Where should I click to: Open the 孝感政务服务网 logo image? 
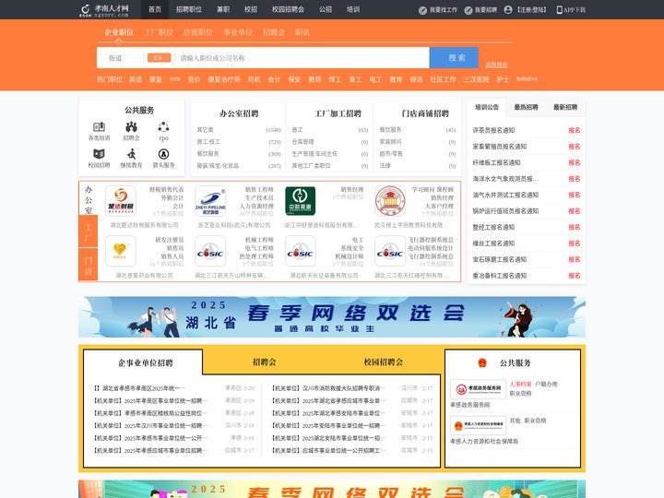click(x=478, y=389)
